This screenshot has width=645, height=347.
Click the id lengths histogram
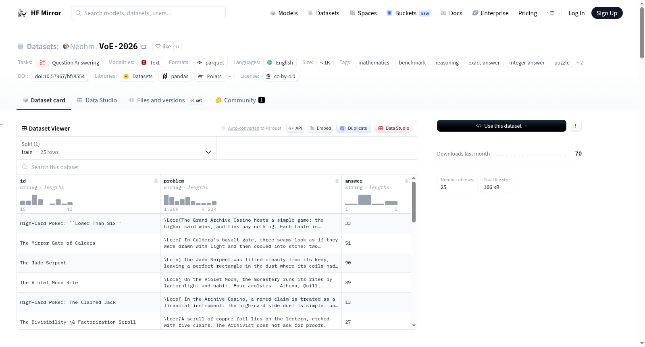pos(46,200)
